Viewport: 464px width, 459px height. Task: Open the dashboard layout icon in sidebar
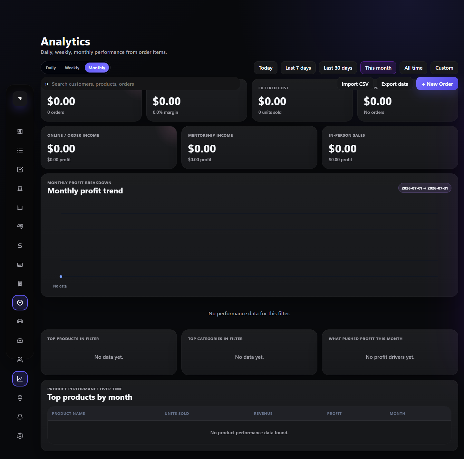(x=20, y=132)
